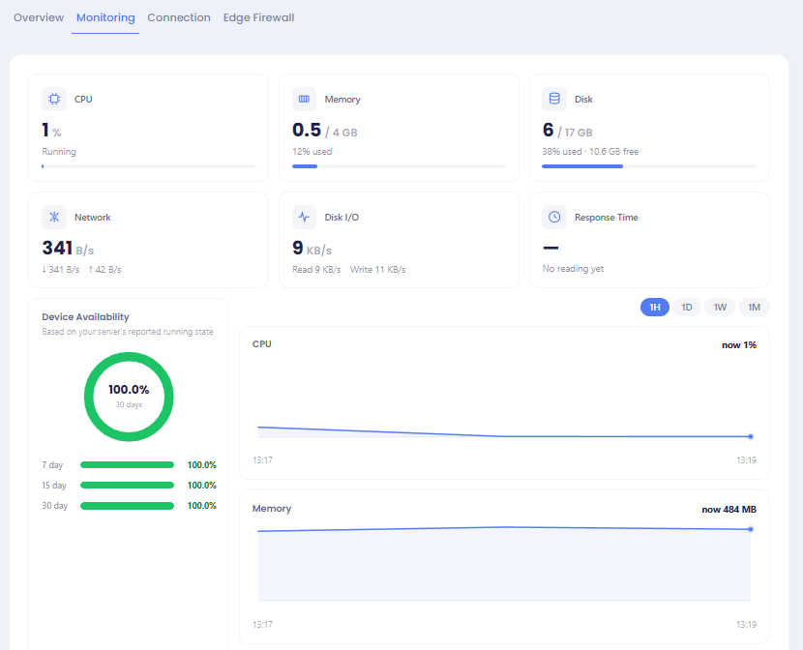Click the 'No reading yet' text
The width and height of the screenshot is (803, 650).
point(573,269)
